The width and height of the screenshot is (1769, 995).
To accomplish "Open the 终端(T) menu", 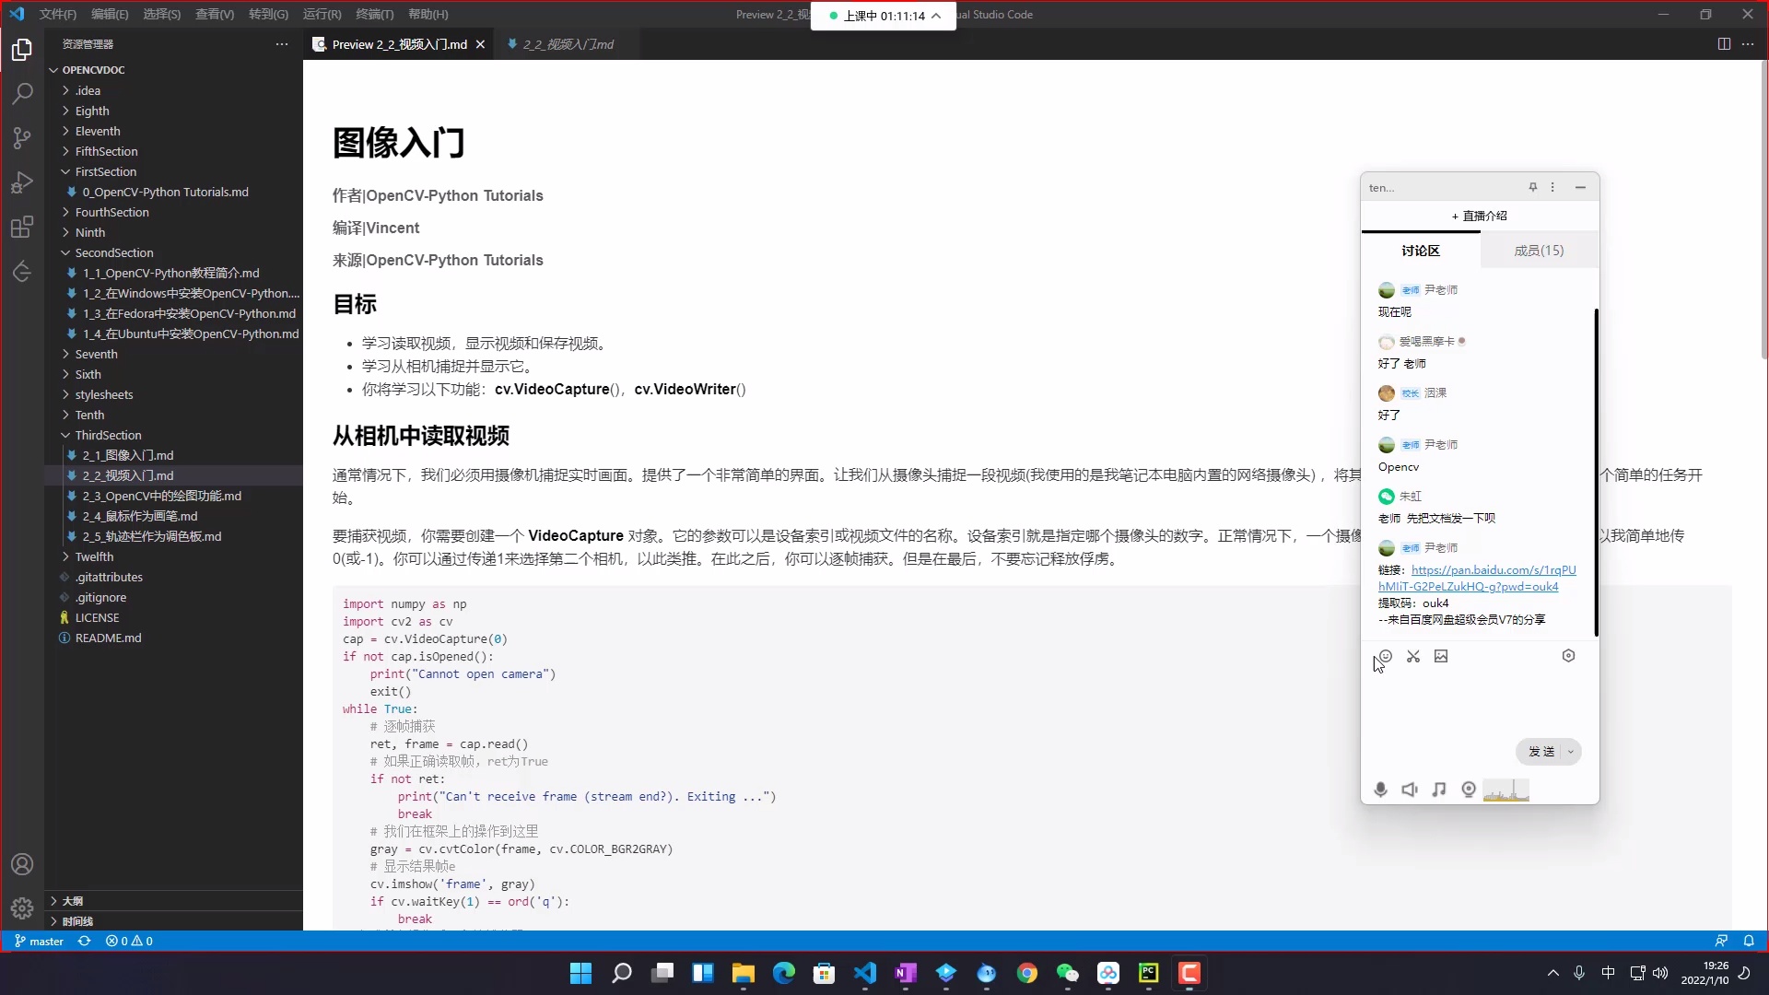I will (373, 14).
